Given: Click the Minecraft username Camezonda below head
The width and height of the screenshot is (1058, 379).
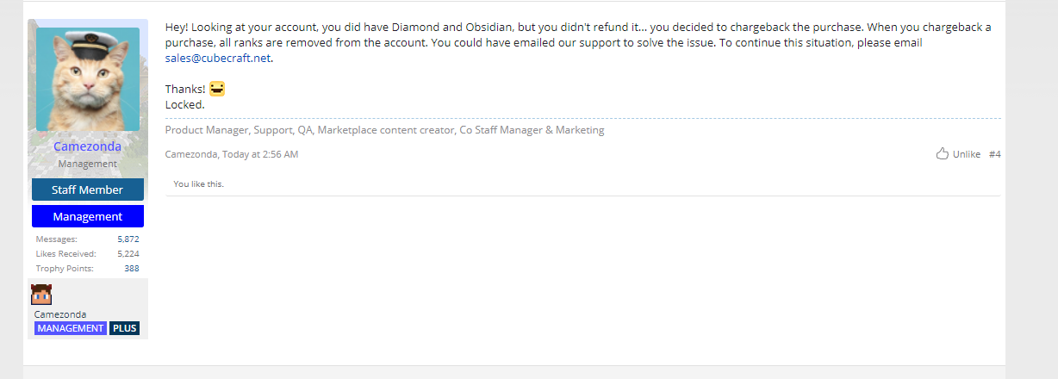Looking at the screenshot, I should click(x=60, y=314).
